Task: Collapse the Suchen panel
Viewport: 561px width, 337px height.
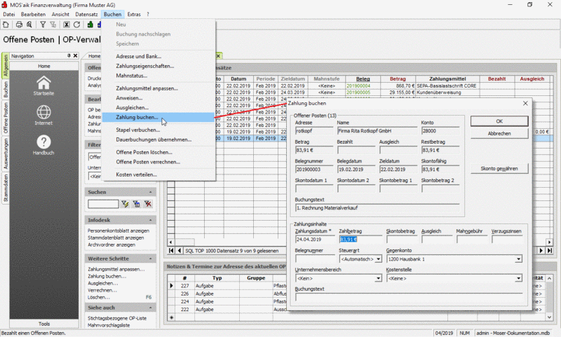Action: coord(150,192)
